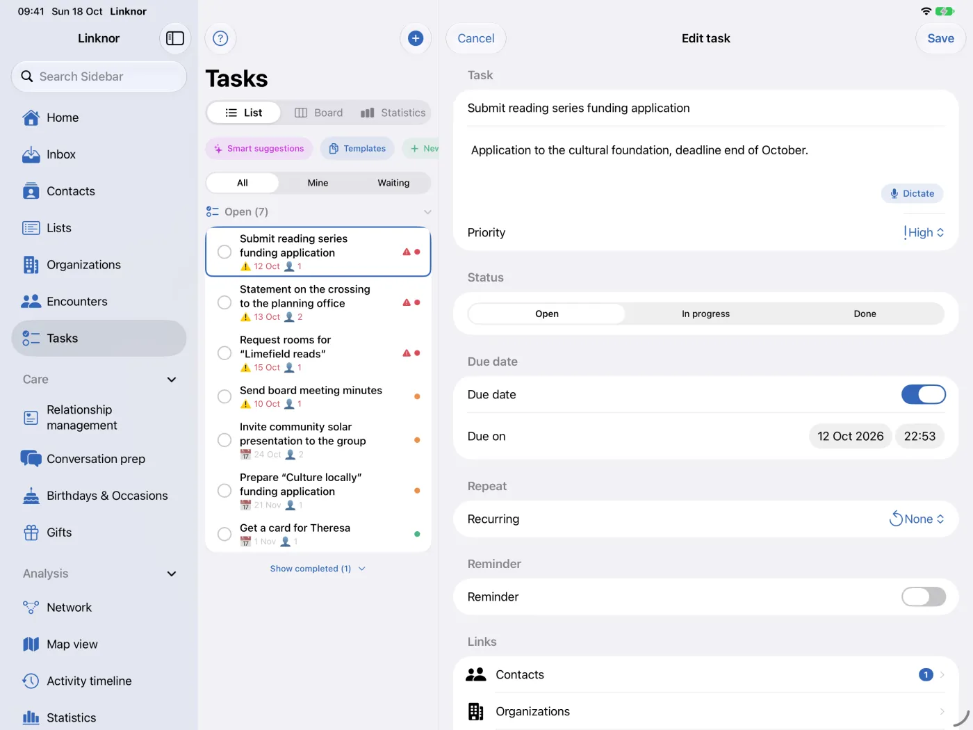Screen dimensions: 973x730
Task: Set status to Done
Action: tap(865, 314)
